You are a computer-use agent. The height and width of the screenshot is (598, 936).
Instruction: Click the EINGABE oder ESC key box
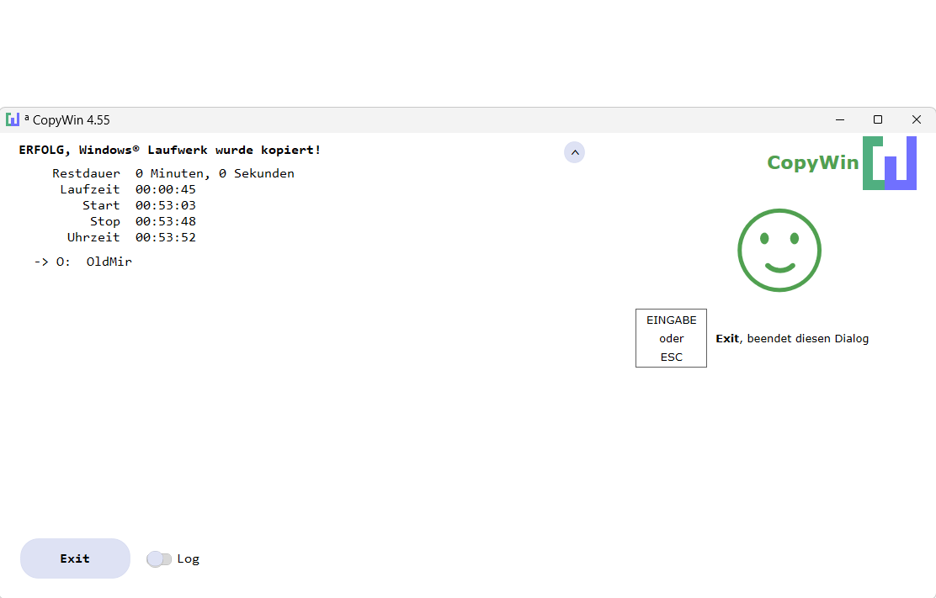tap(671, 338)
